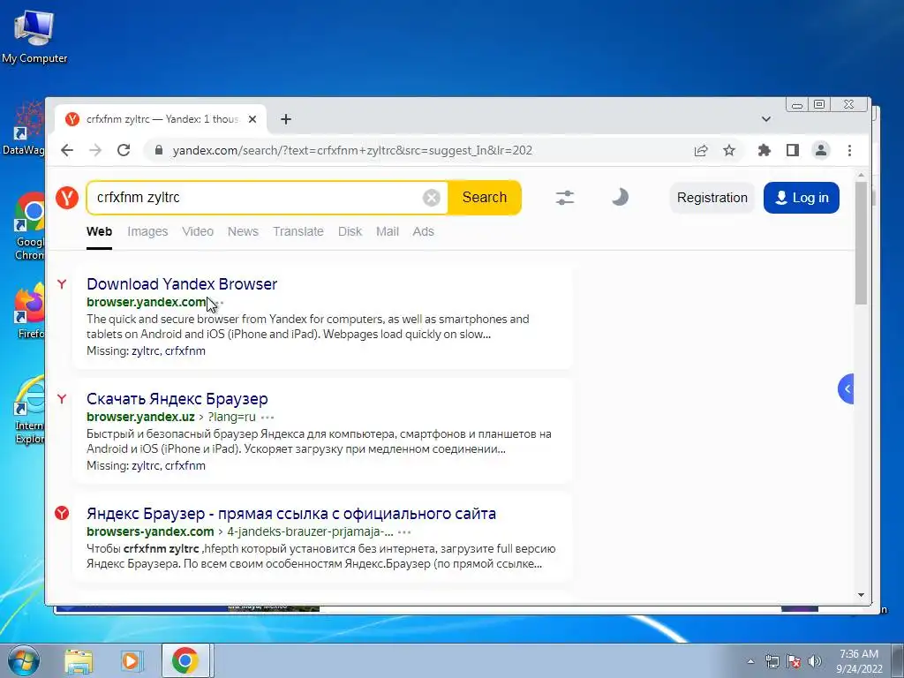This screenshot has height=678, width=904.
Task: Click the volume speaker tray icon
Action: [x=815, y=661]
